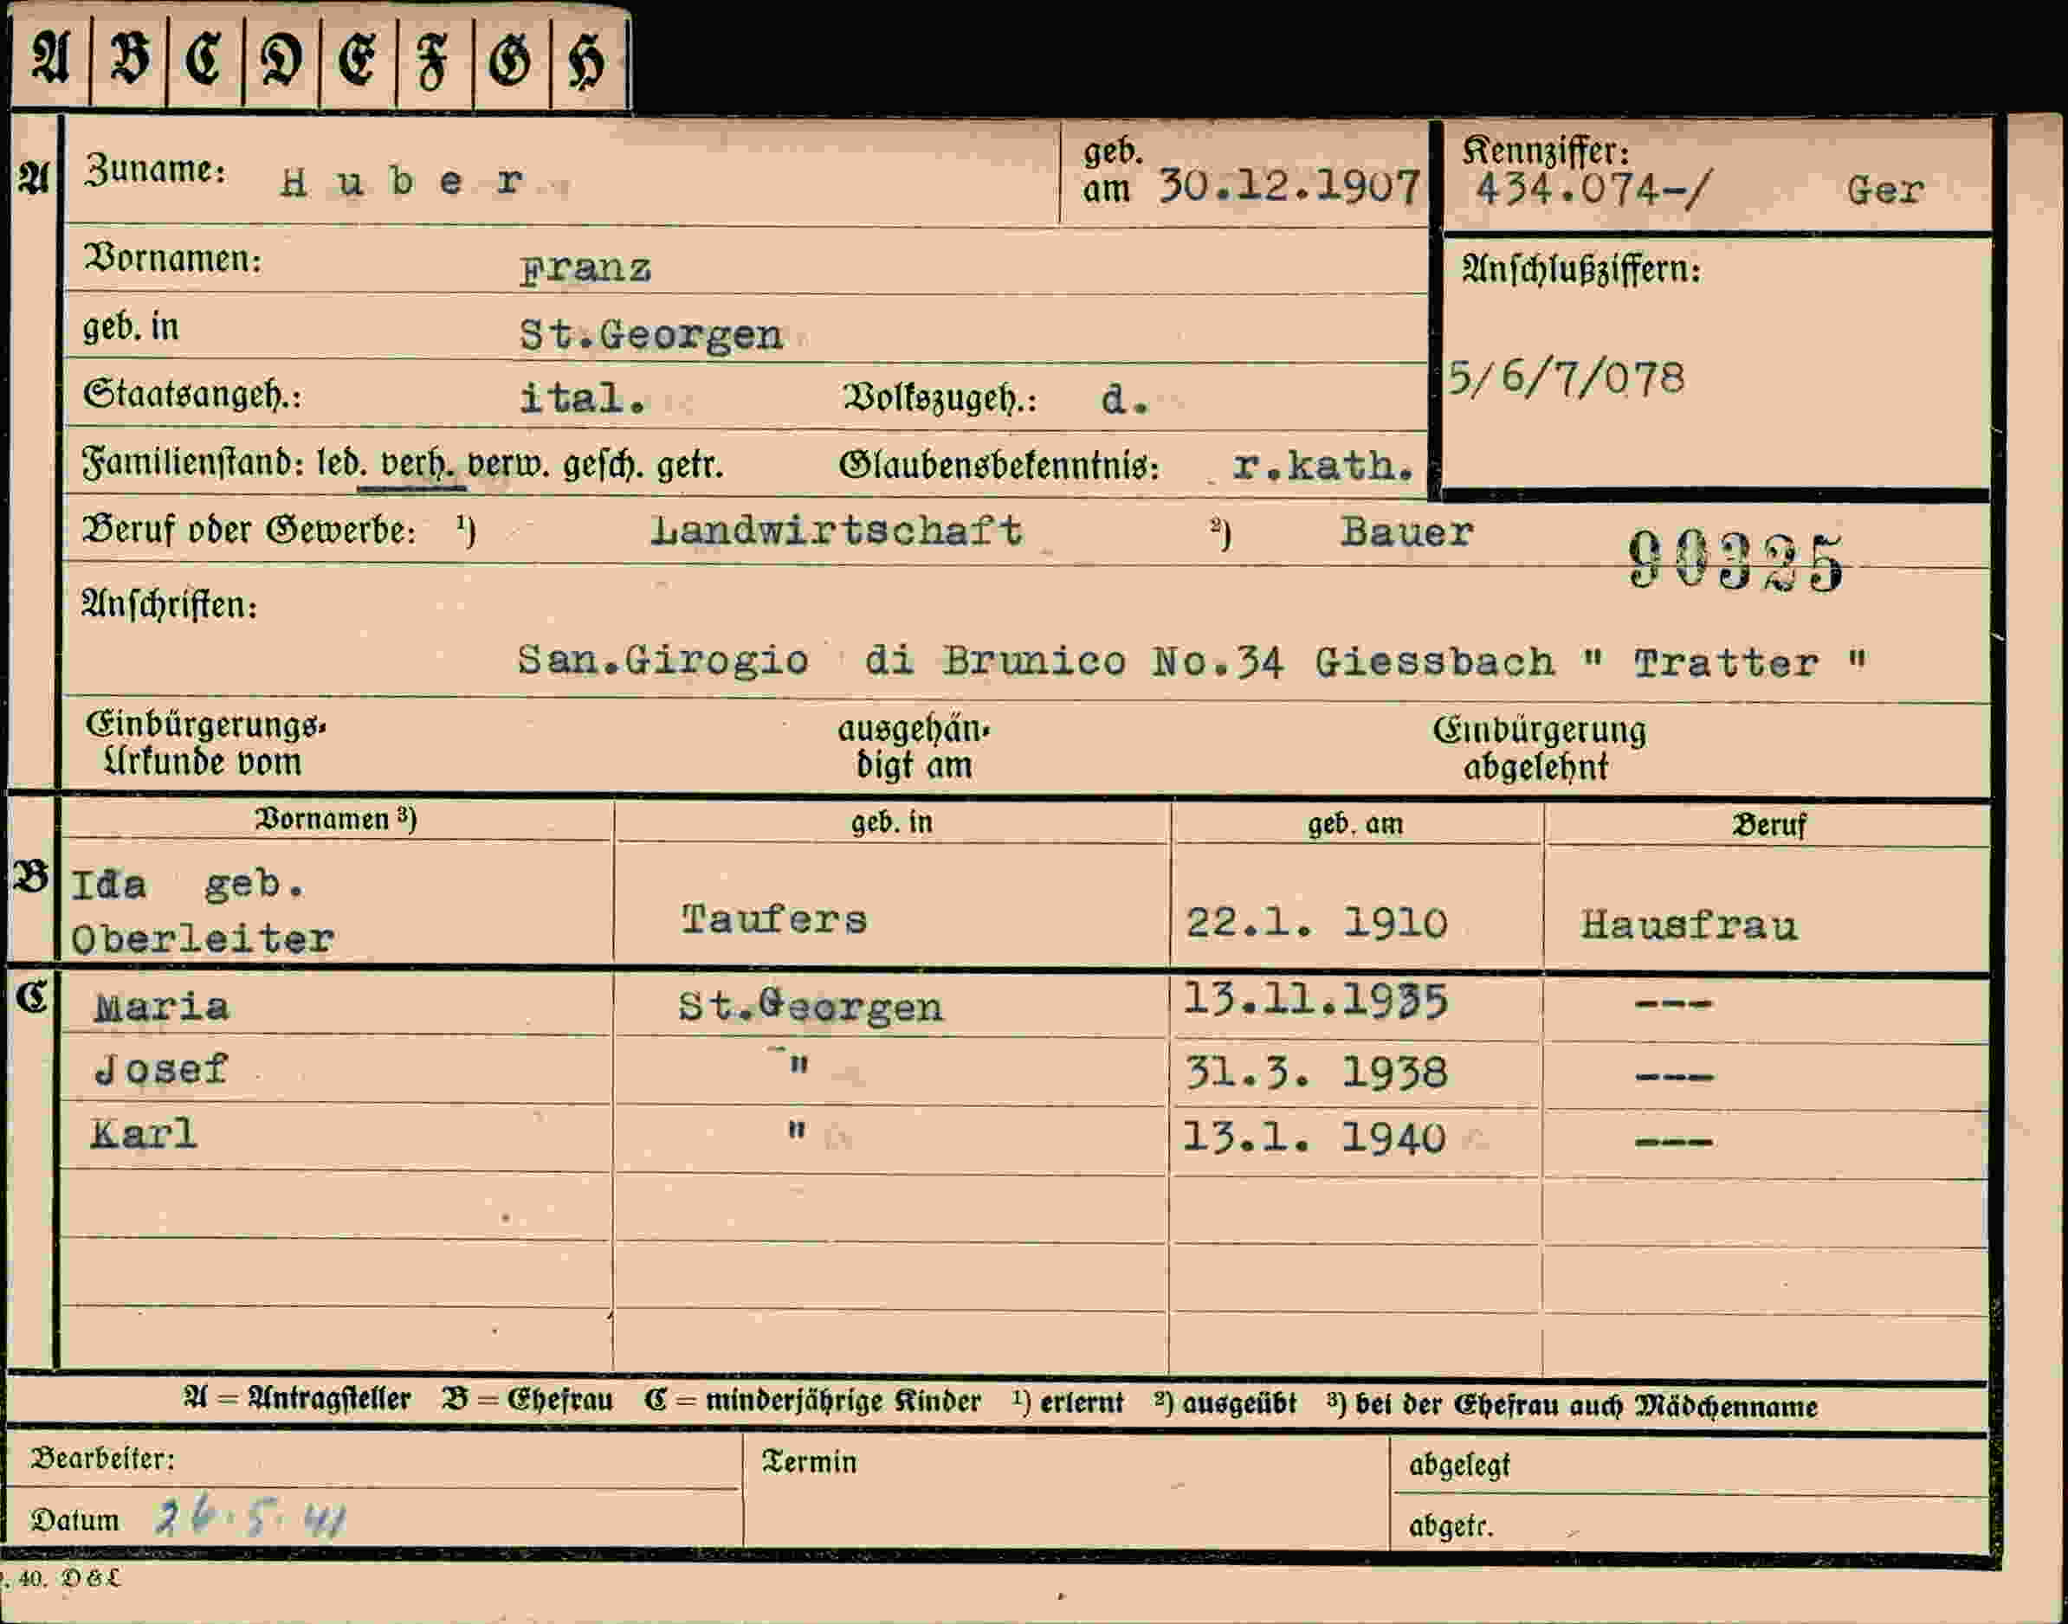This screenshot has height=1624, width=2068.
Task: Select index tab E at the card top
Action: tap(359, 59)
